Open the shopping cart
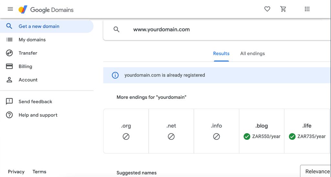Image resolution: width=331 pixels, height=177 pixels. (283, 9)
